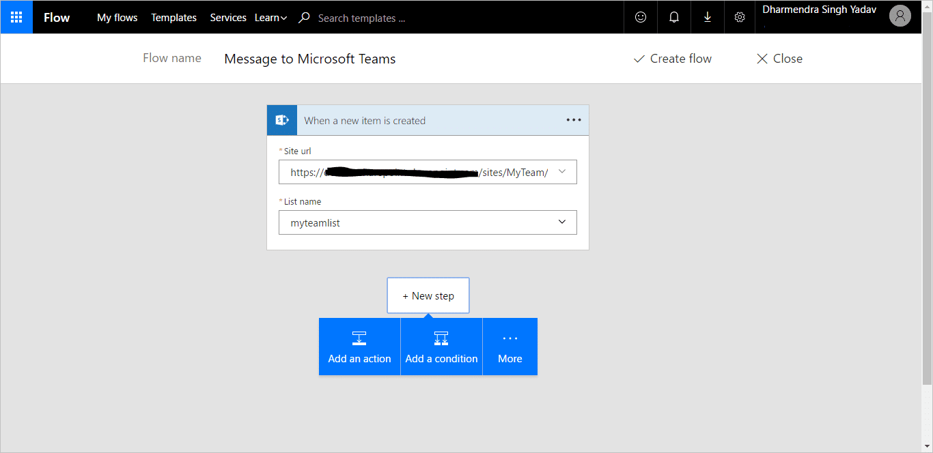Click Add a condition

[x=441, y=347]
